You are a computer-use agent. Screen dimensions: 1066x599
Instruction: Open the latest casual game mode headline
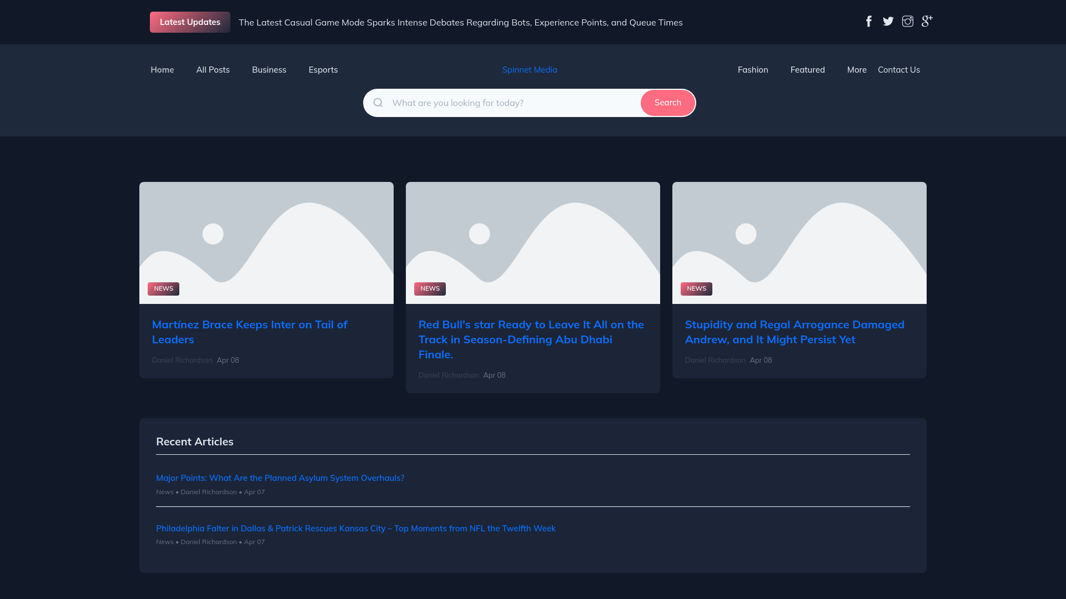pos(461,23)
